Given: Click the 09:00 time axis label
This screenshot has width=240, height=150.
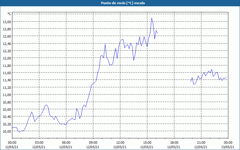Looking at the screenshot, I should [x=93, y=143].
